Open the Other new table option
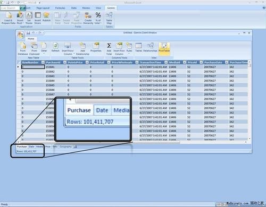This screenshot has height=207, width=266. (x=44, y=48)
